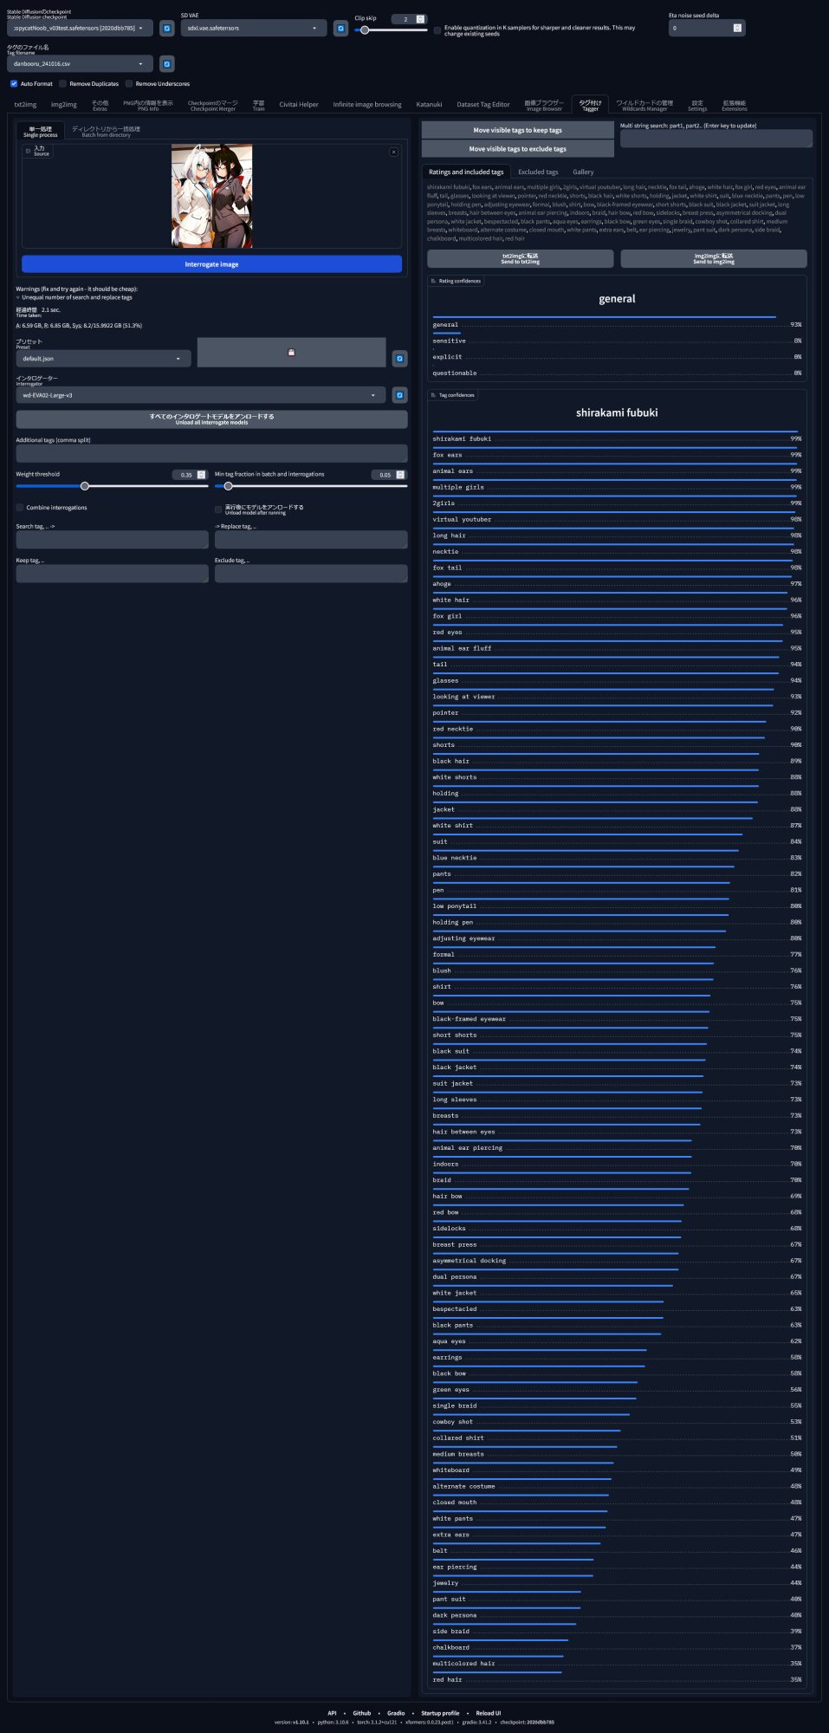
Task: Refresh the interrogator model list
Action: click(399, 395)
